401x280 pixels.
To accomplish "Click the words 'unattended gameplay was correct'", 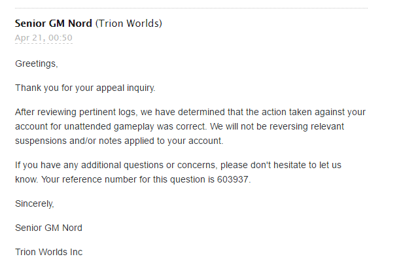I will tap(135, 126).
